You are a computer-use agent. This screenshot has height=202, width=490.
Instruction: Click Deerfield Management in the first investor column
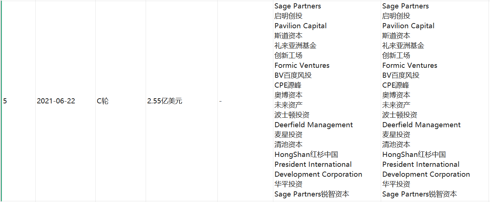pyautogui.click(x=314, y=125)
